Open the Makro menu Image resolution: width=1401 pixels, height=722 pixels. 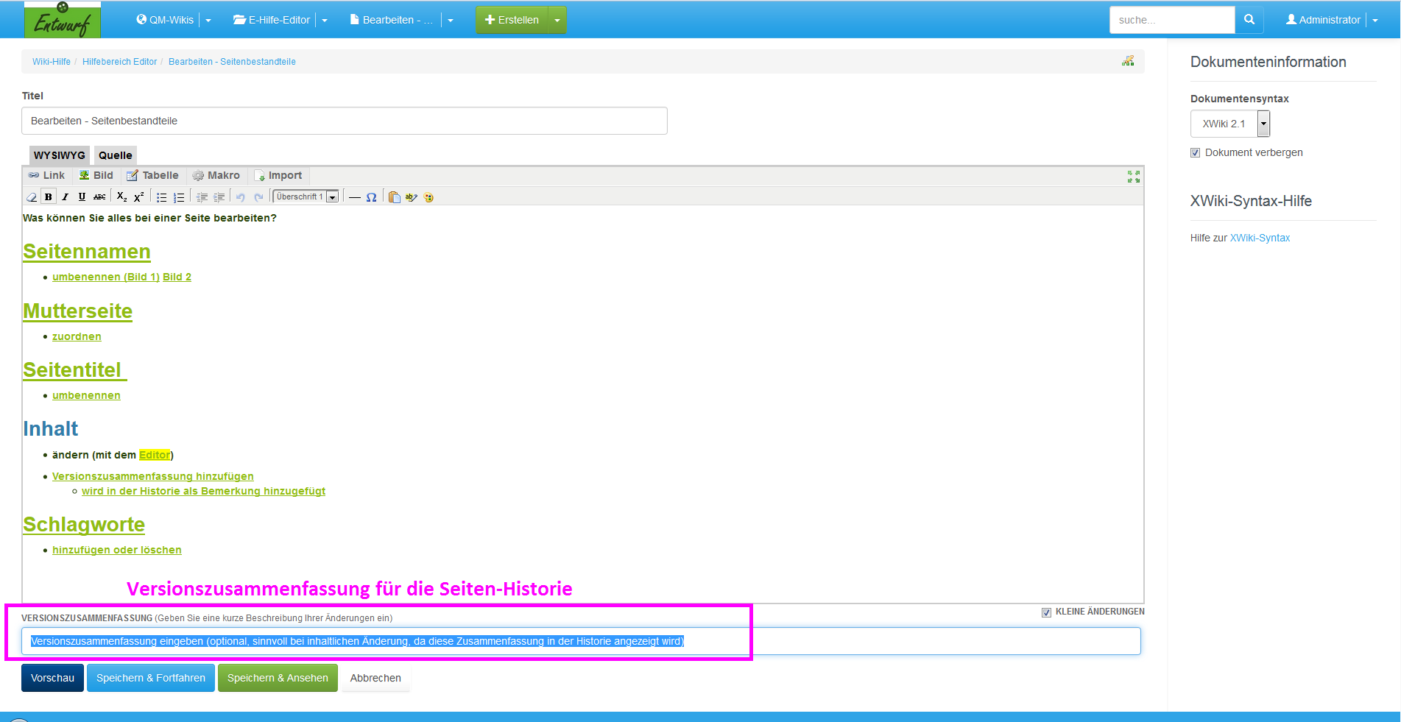(x=216, y=175)
